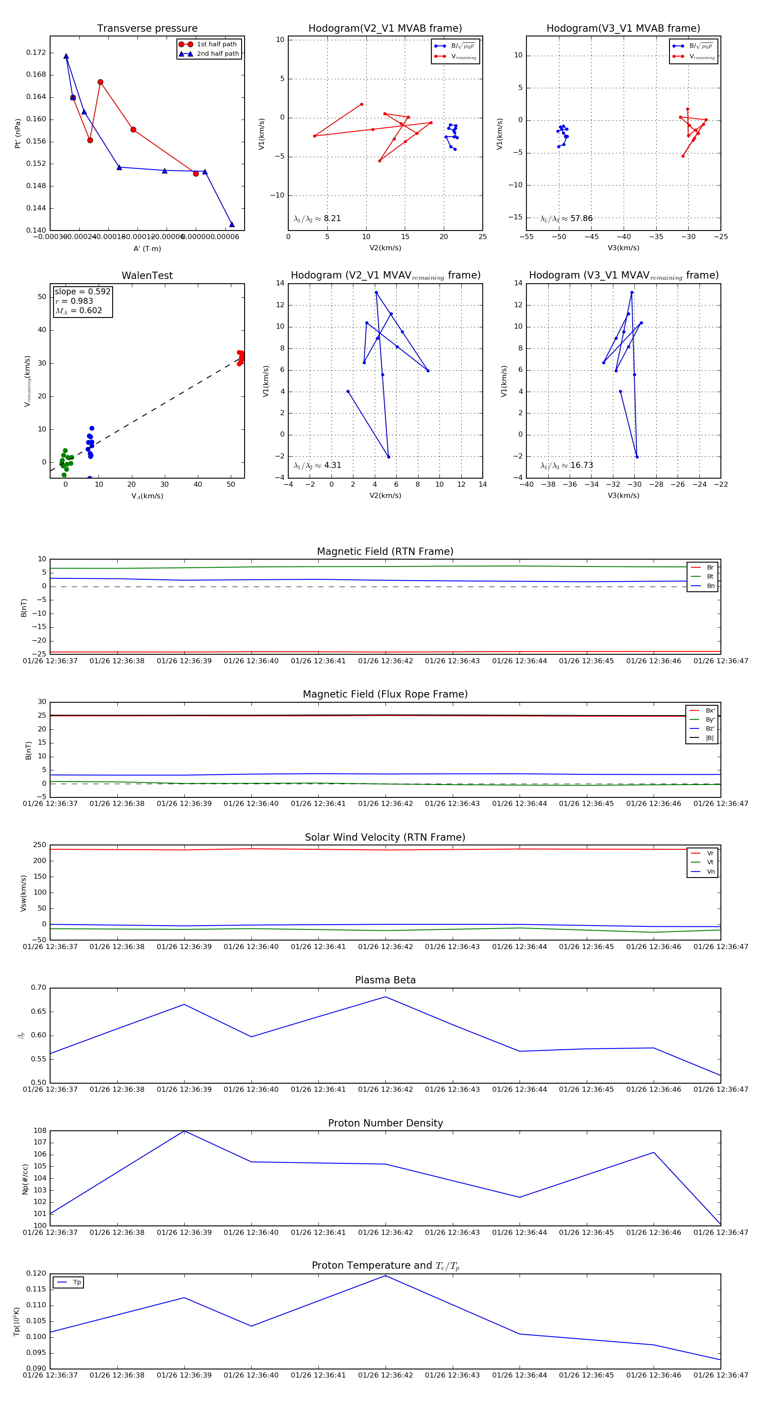The width and height of the screenshot is (771, 1414).
Task: Click the "Tp(10^6K)" y-axis label
Action: [16, 1321]
